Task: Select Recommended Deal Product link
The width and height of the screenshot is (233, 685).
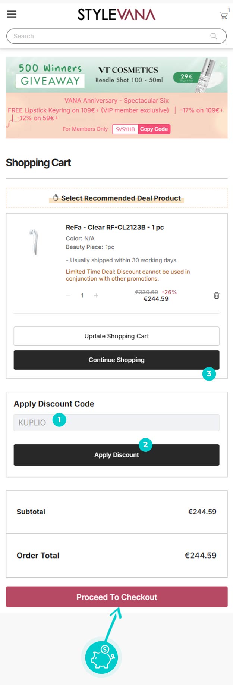Action: tap(116, 198)
